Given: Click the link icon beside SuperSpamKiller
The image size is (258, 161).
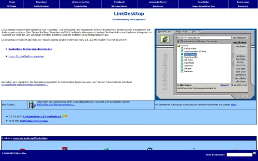Looking at the screenshot, I should pos(182,57).
